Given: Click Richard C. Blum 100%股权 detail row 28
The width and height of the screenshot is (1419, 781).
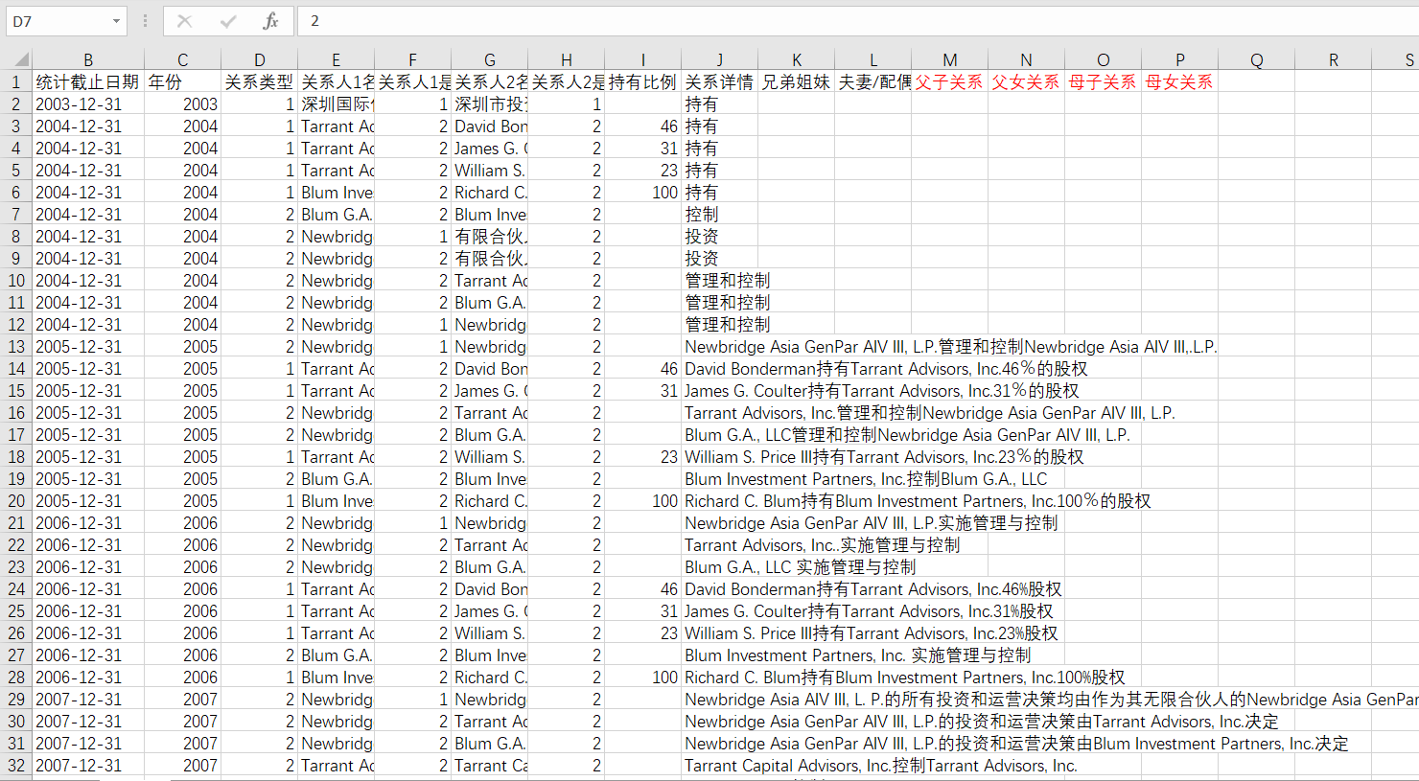Looking at the screenshot, I should coord(904,677).
